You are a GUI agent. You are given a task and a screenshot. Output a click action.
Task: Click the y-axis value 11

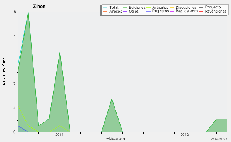click(x=14, y=60)
